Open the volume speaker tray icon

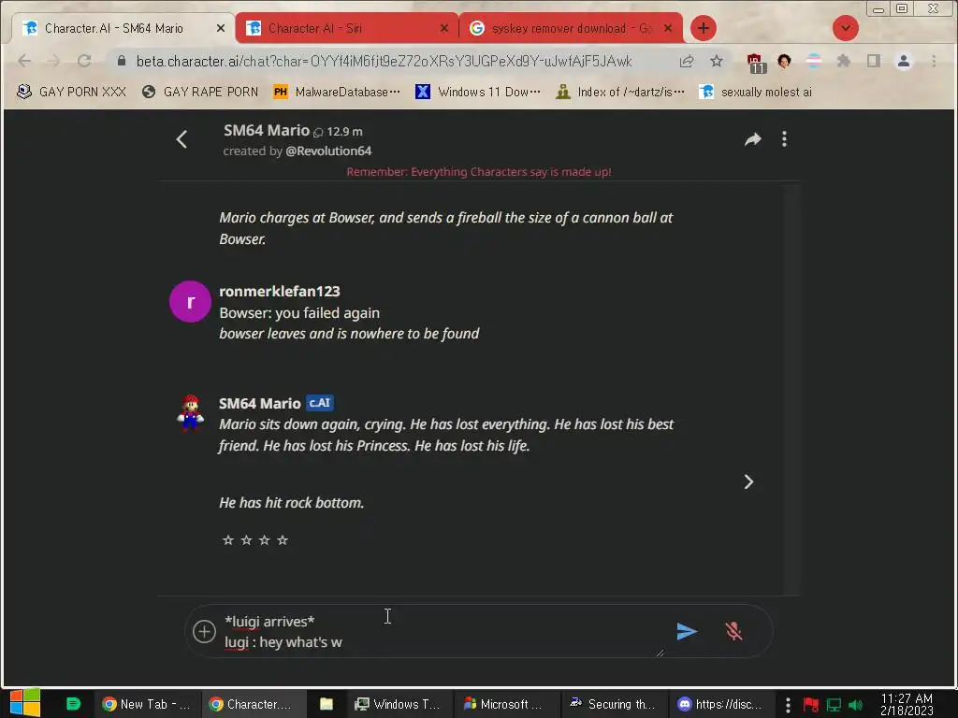pyautogui.click(x=855, y=705)
